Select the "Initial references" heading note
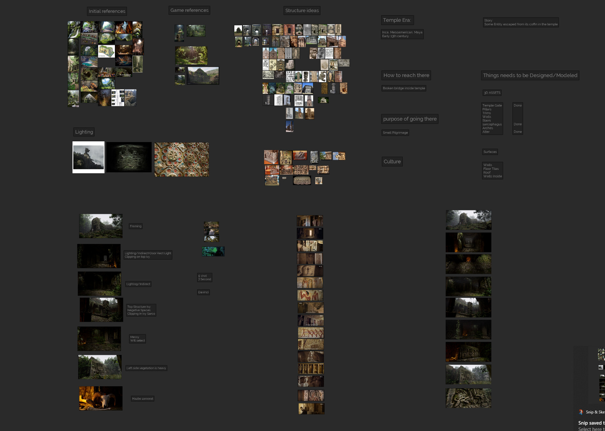This screenshot has height=431, width=605. click(x=107, y=11)
